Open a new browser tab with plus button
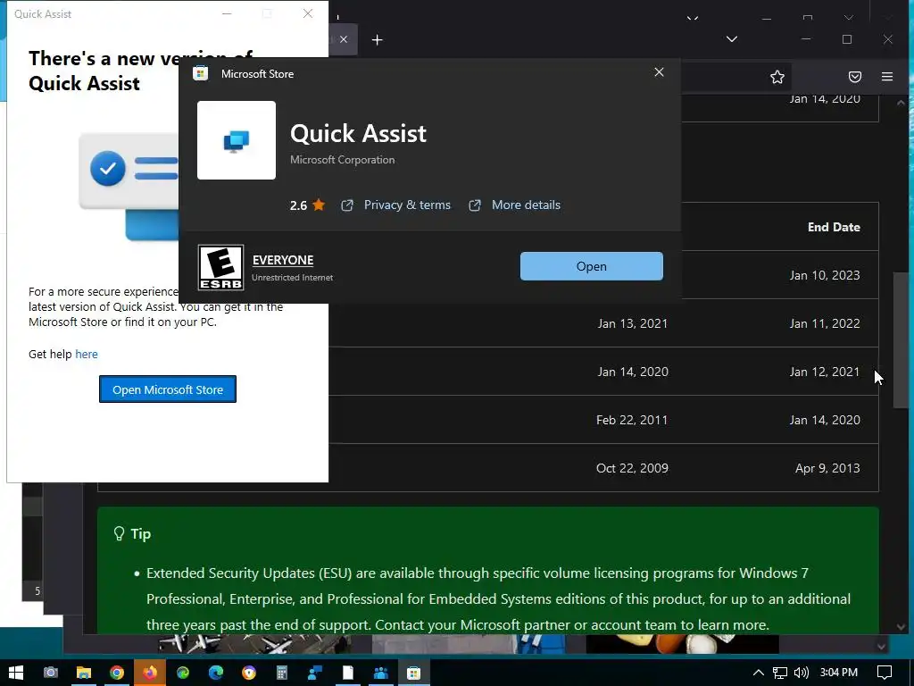 pyautogui.click(x=378, y=39)
